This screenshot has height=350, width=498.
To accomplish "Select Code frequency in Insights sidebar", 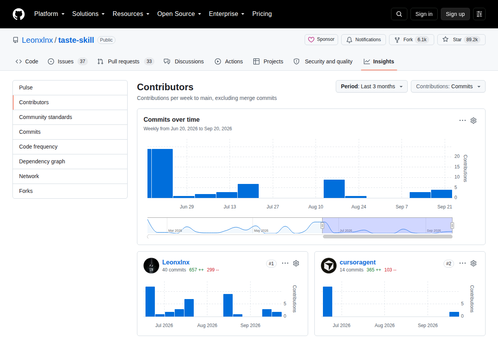I will tap(70, 147).
